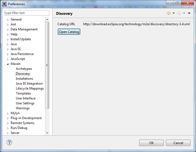
Task: Expand the JavaScript tree node
Action: pyautogui.click(x=8, y=59)
